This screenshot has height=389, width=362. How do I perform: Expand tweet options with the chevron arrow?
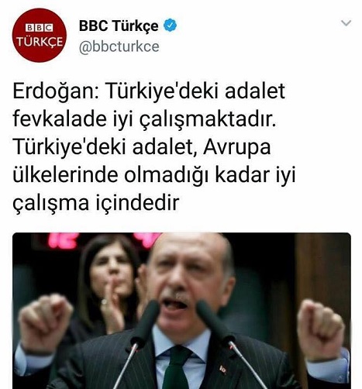(x=346, y=23)
